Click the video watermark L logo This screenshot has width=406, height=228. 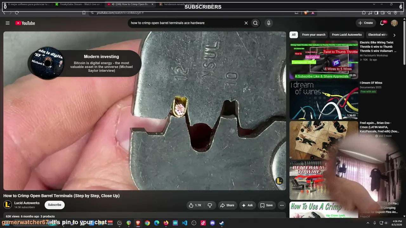tap(279, 181)
